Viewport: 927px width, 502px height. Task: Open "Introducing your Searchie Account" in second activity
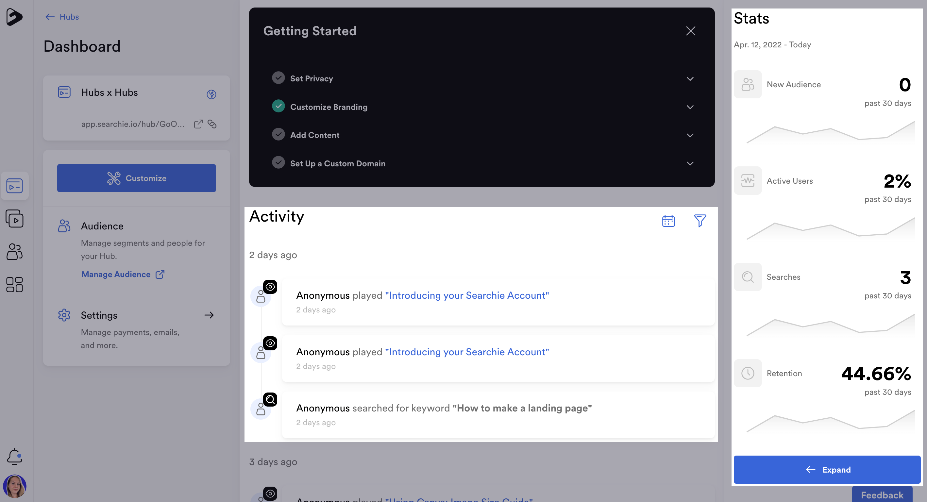[467, 352]
